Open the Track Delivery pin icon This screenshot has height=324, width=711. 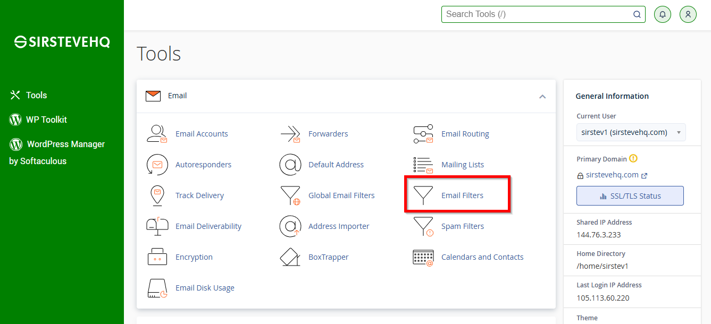click(157, 195)
